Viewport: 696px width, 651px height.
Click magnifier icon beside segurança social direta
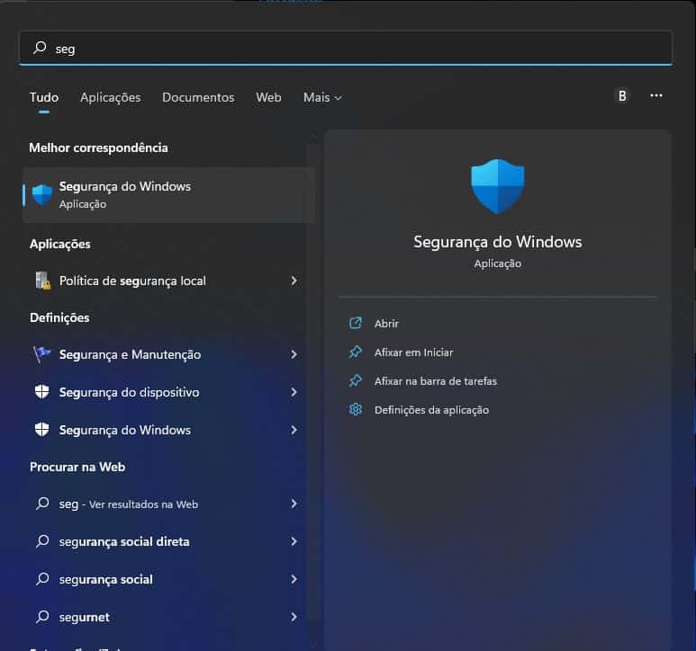click(42, 541)
